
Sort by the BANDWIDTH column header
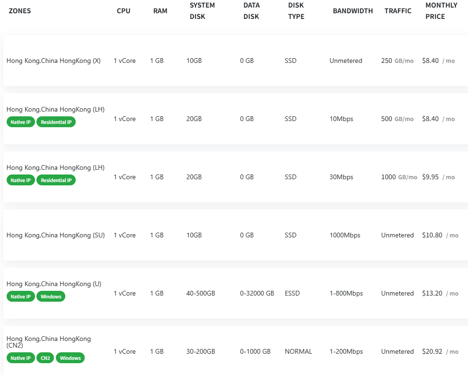click(353, 11)
